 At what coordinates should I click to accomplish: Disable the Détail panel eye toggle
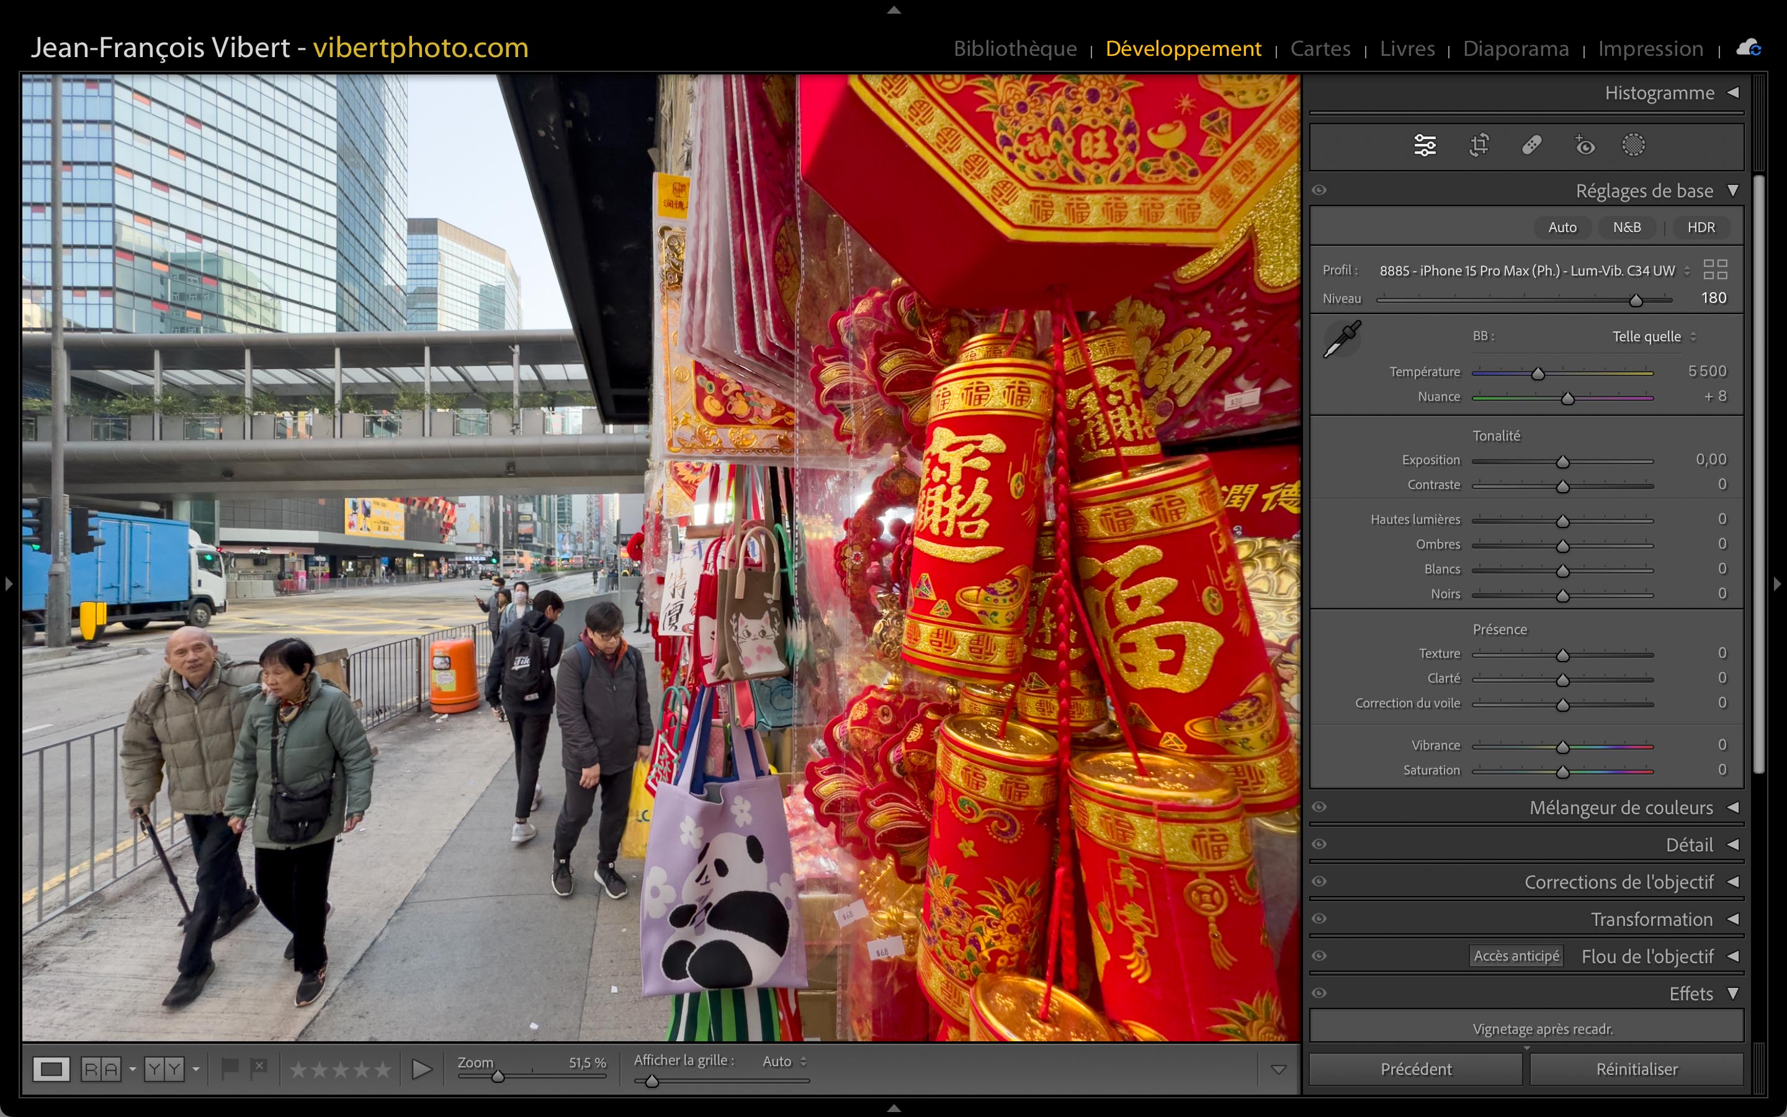(1320, 845)
